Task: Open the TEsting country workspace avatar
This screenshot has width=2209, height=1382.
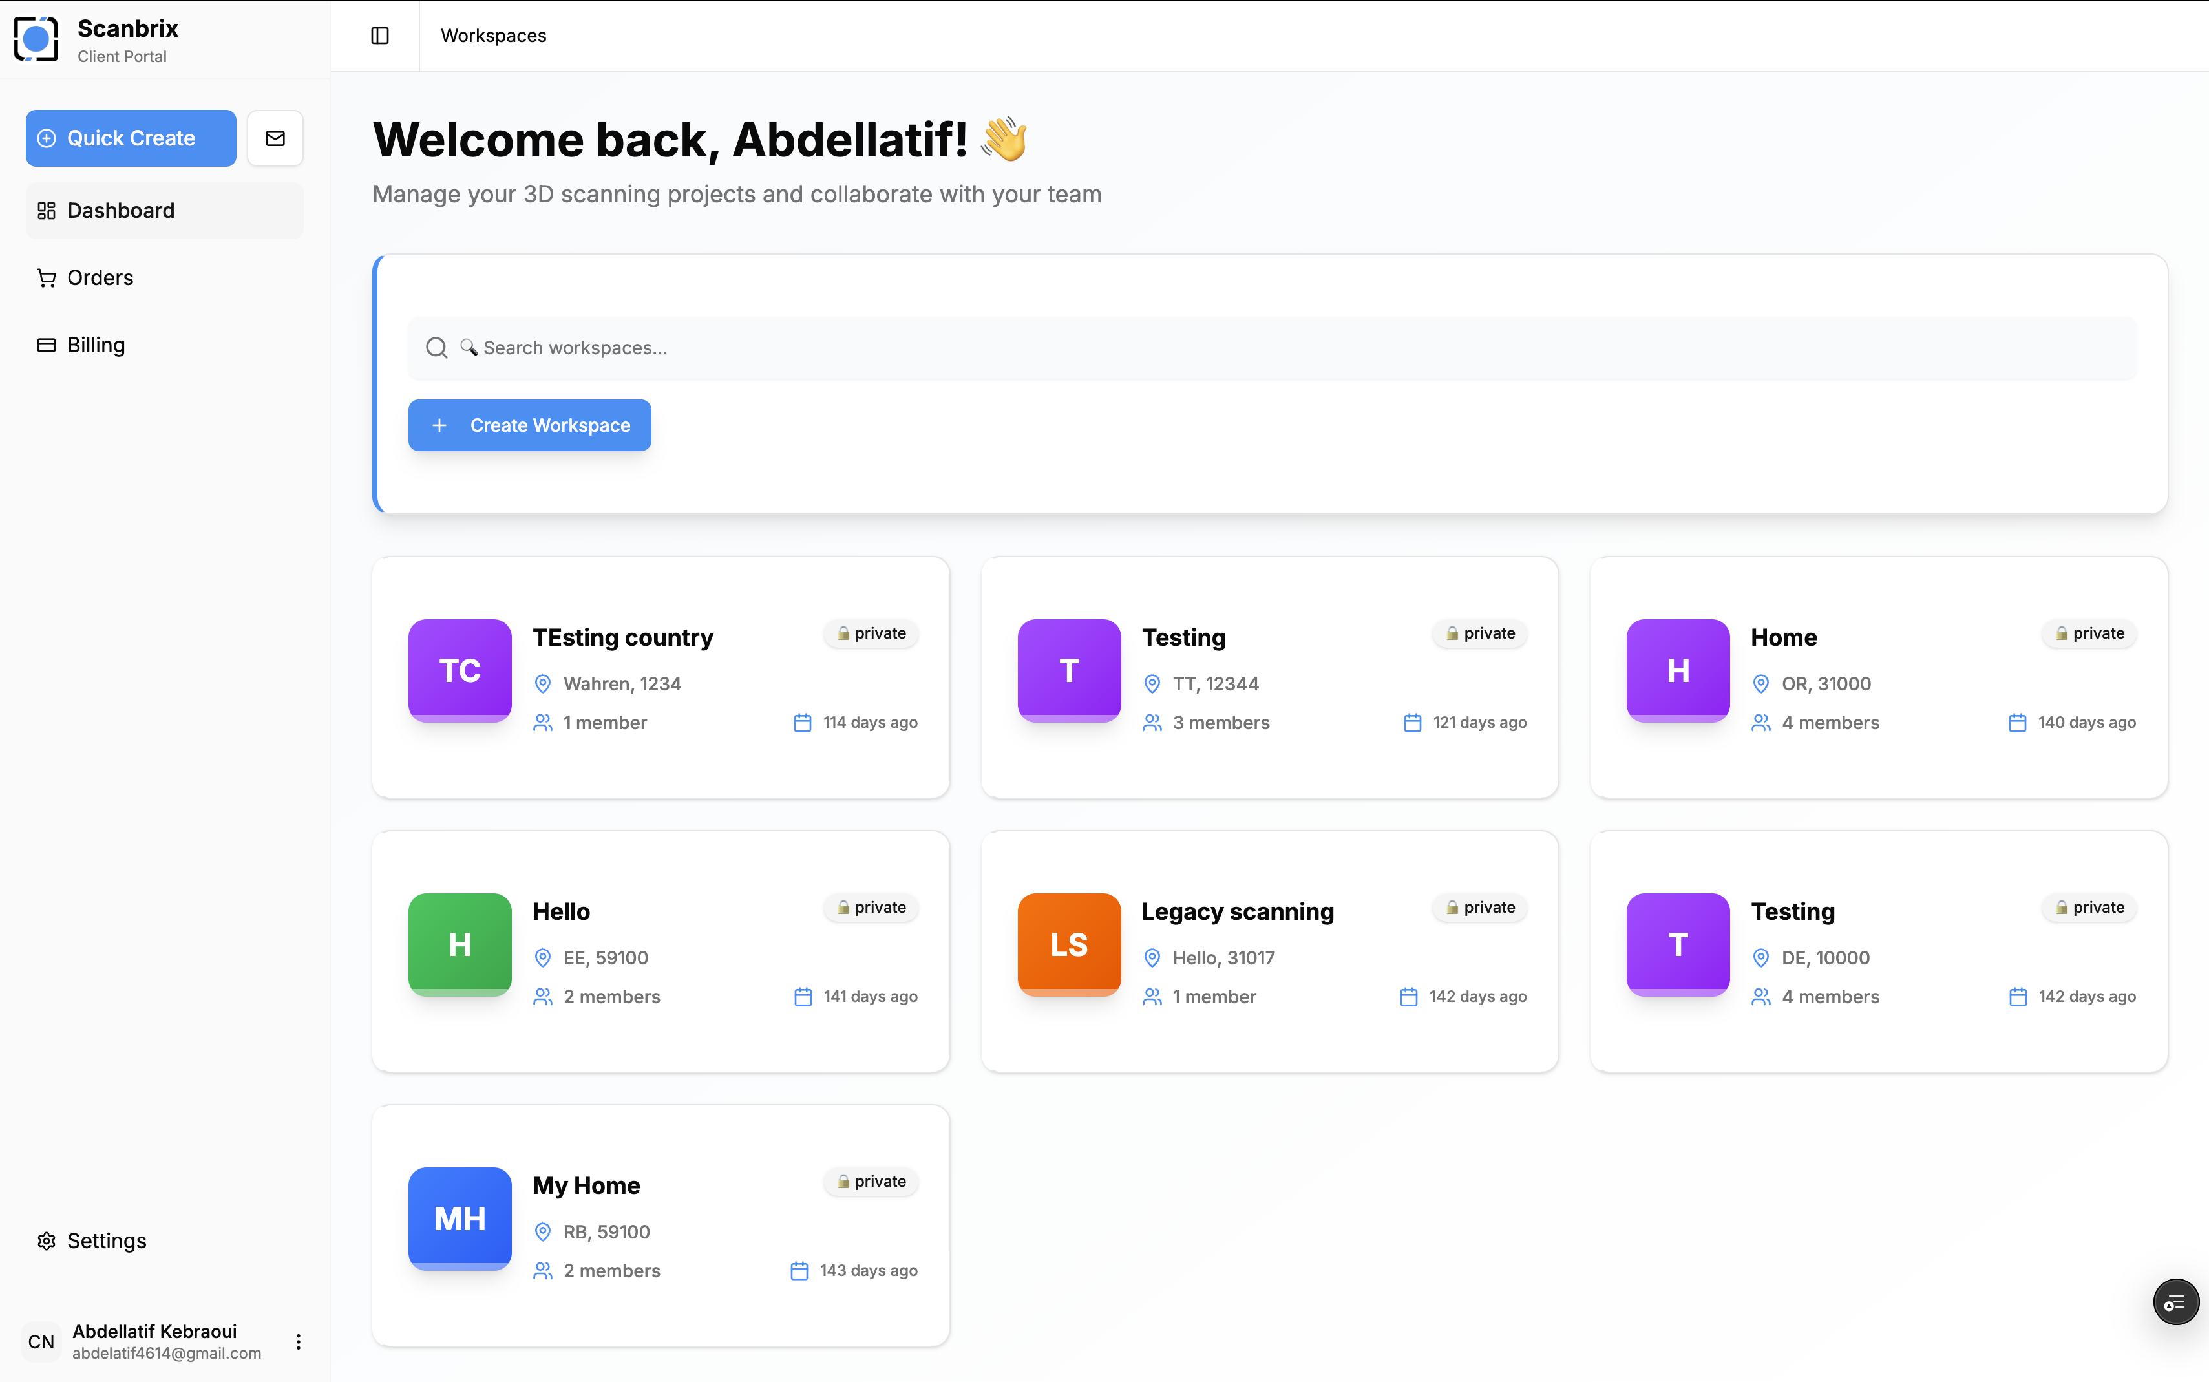Action: click(460, 670)
